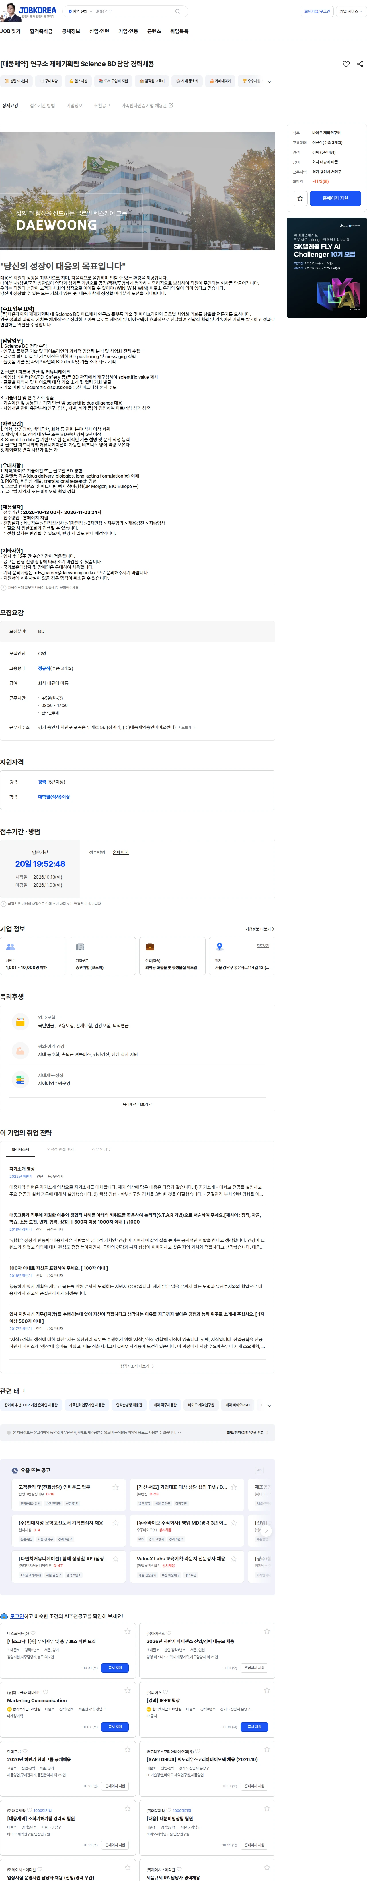
Task: Open the 기업정보 더보기 link
Action: pos(260,929)
